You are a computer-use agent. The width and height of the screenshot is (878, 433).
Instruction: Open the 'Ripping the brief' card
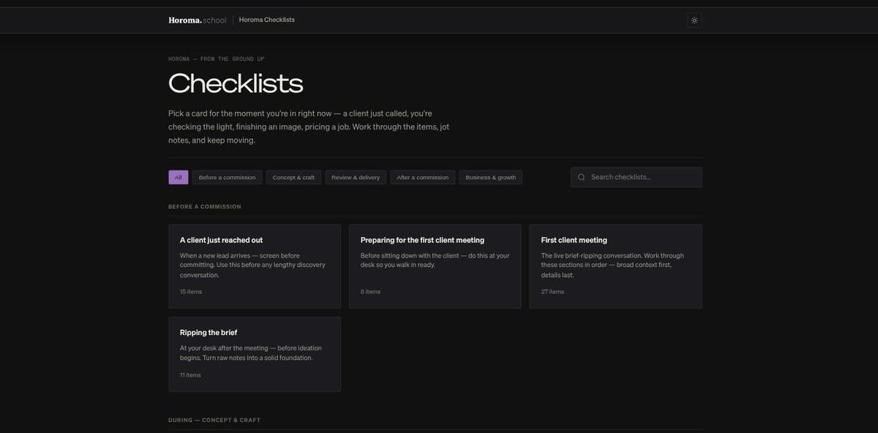click(x=255, y=354)
